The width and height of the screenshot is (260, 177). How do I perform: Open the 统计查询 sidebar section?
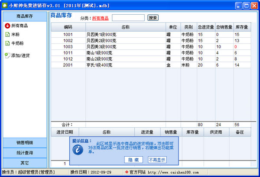pos(25,153)
